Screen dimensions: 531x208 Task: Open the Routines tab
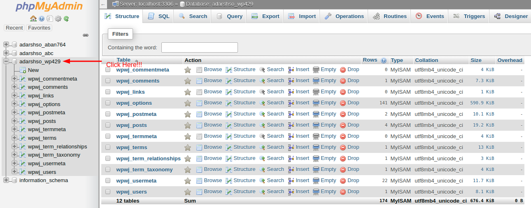pos(389,16)
